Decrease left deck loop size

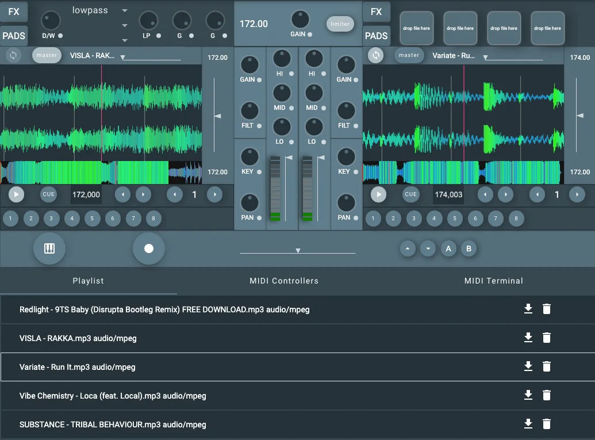click(175, 194)
